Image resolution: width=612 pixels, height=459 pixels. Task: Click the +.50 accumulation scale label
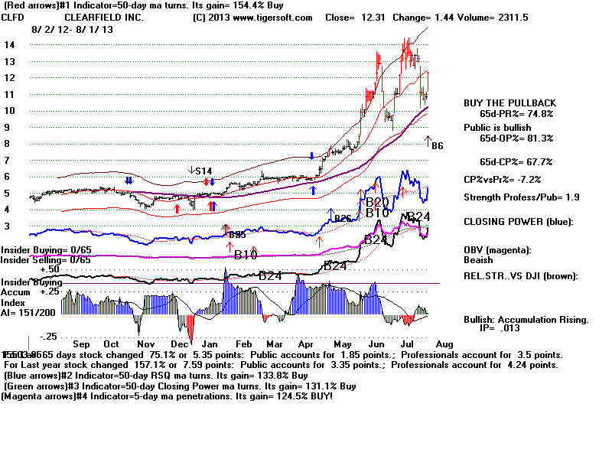(x=50, y=269)
